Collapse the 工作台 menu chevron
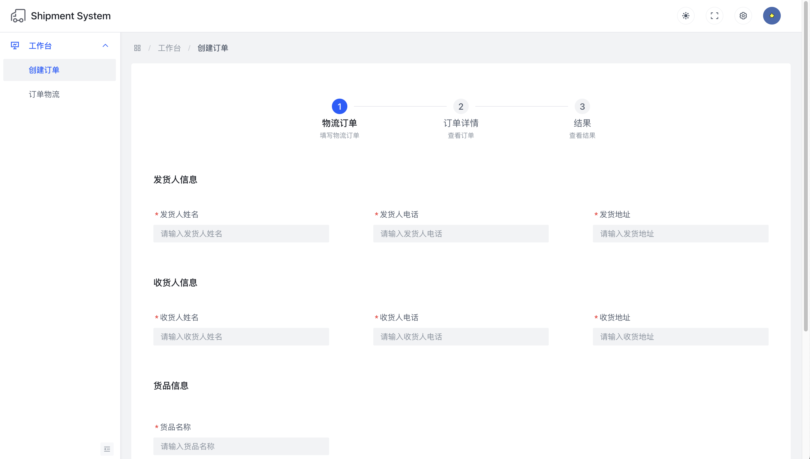 click(x=105, y=46)
